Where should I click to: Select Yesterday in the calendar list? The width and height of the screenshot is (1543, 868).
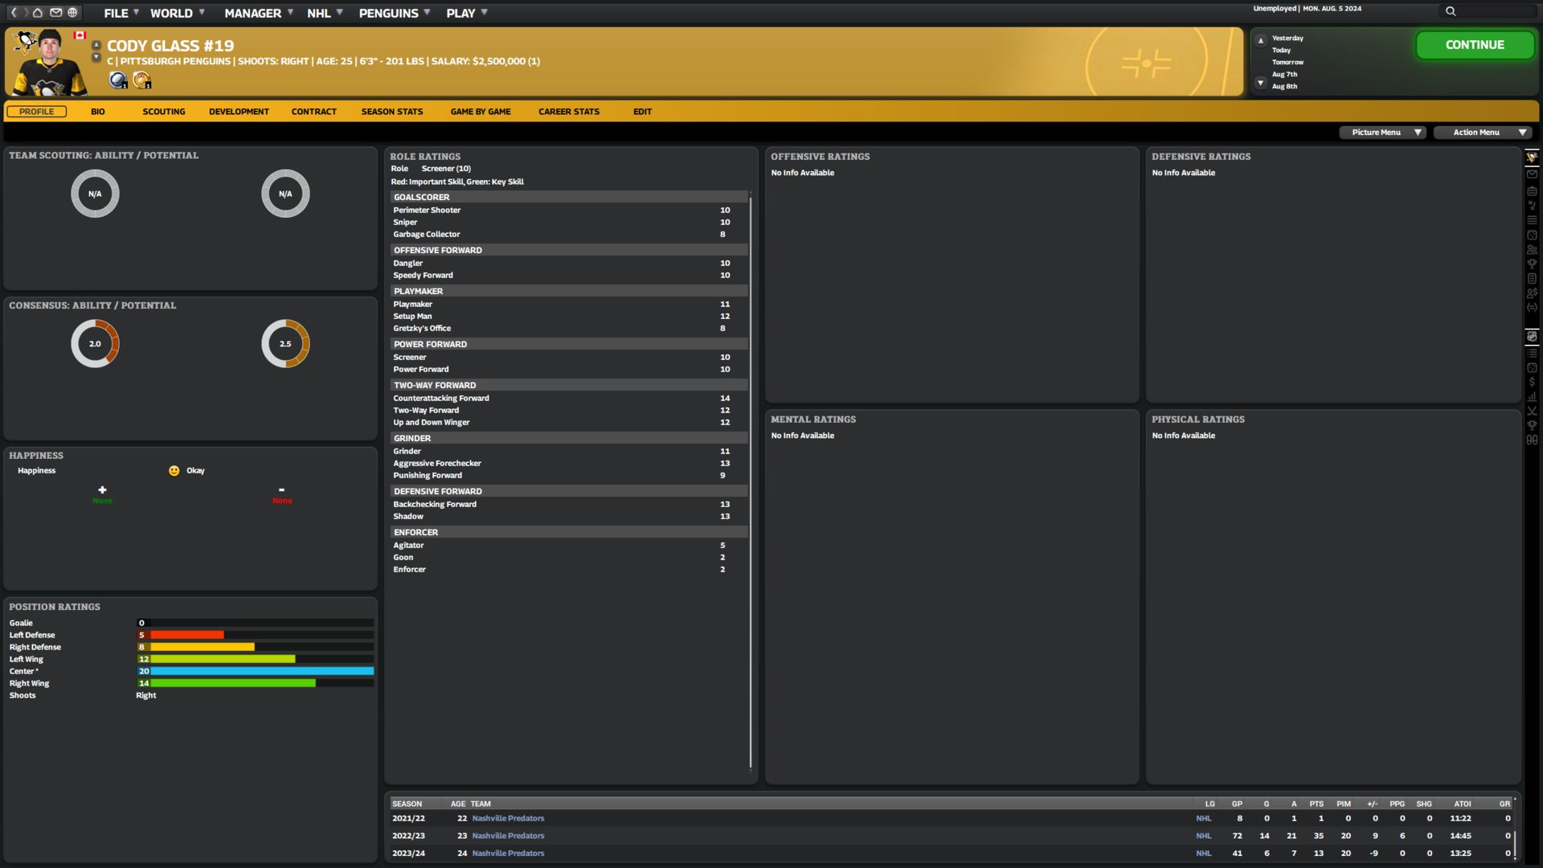coord(1287,38)
